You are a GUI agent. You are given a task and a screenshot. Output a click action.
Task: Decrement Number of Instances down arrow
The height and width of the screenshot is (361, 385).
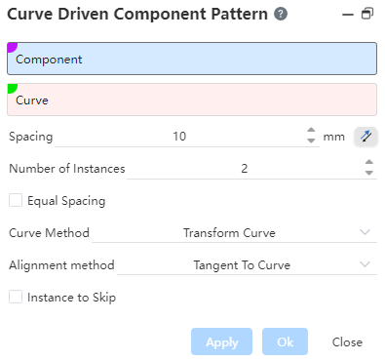[368, 173]
